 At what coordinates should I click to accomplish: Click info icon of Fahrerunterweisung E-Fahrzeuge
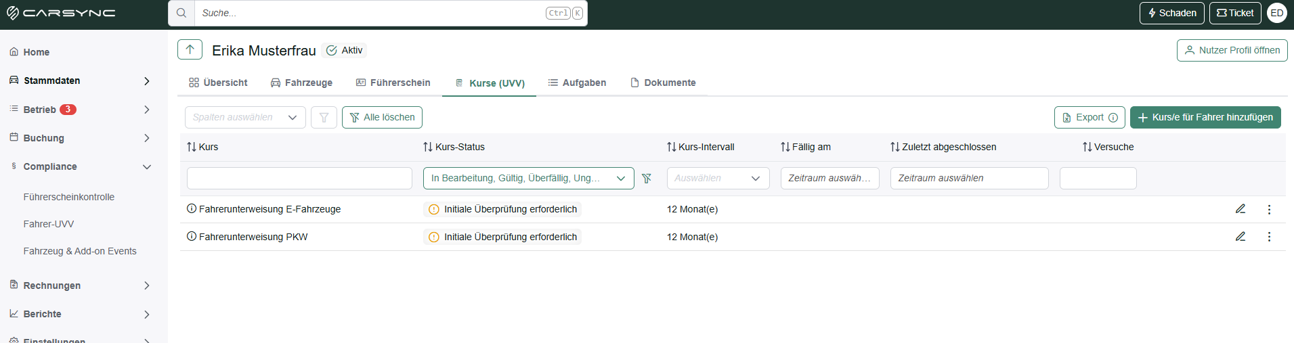[x=192, y=208]
